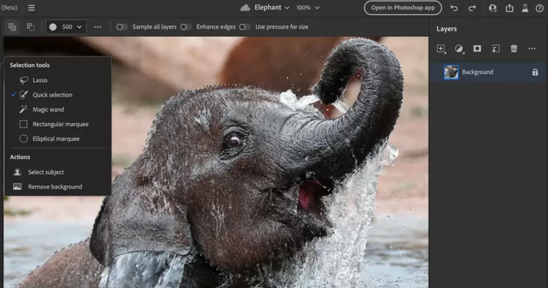This screenshot has width=548, height=288.
Task: Click the share/export icon
Action: point(509,8)
